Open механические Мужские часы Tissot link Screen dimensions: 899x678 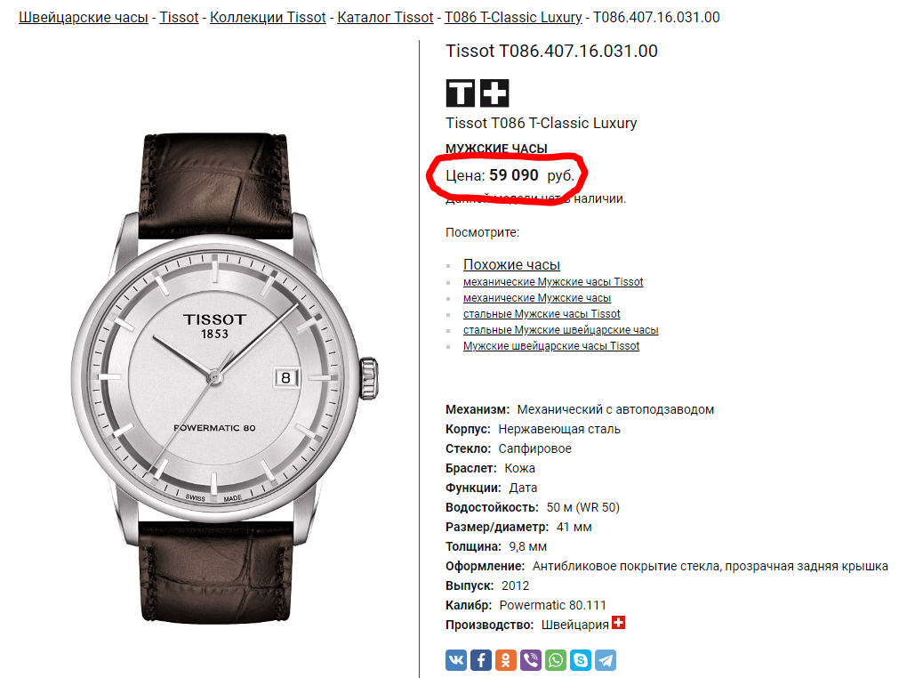coord(553,282)
